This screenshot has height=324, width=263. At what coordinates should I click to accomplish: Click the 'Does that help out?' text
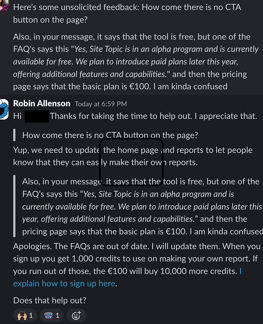50,300
